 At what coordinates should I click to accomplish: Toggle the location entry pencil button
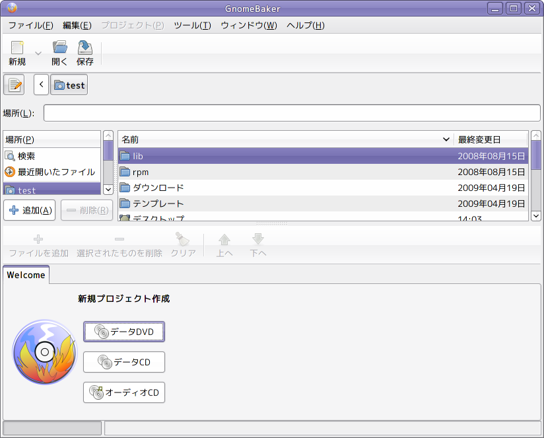(14, 85)
